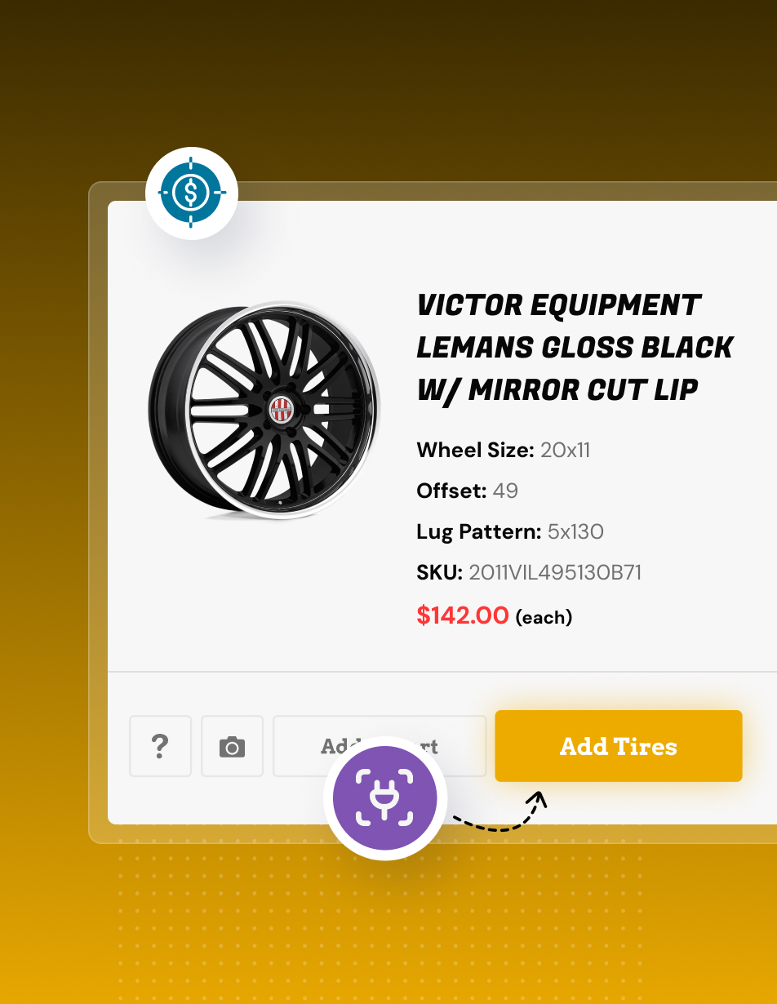The height and width of the screenshot is (1004, 777).
Task: Click the 20x11 wheel size value
Action: [565, 450]
